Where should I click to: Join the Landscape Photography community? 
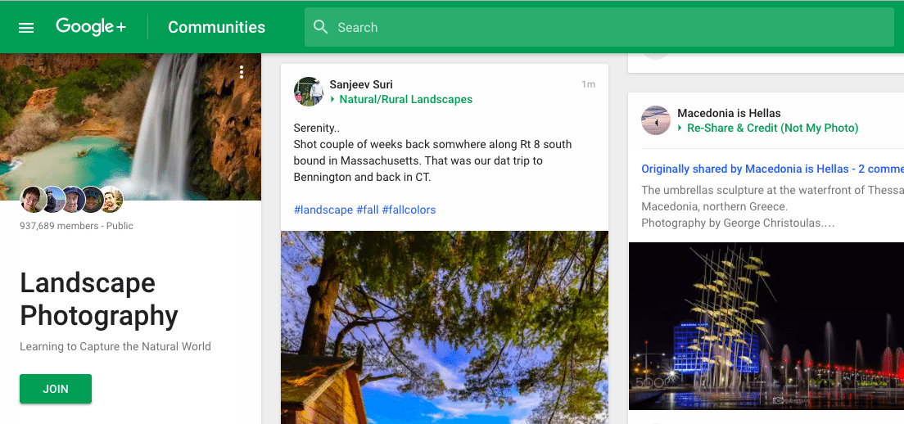point(56,389)
